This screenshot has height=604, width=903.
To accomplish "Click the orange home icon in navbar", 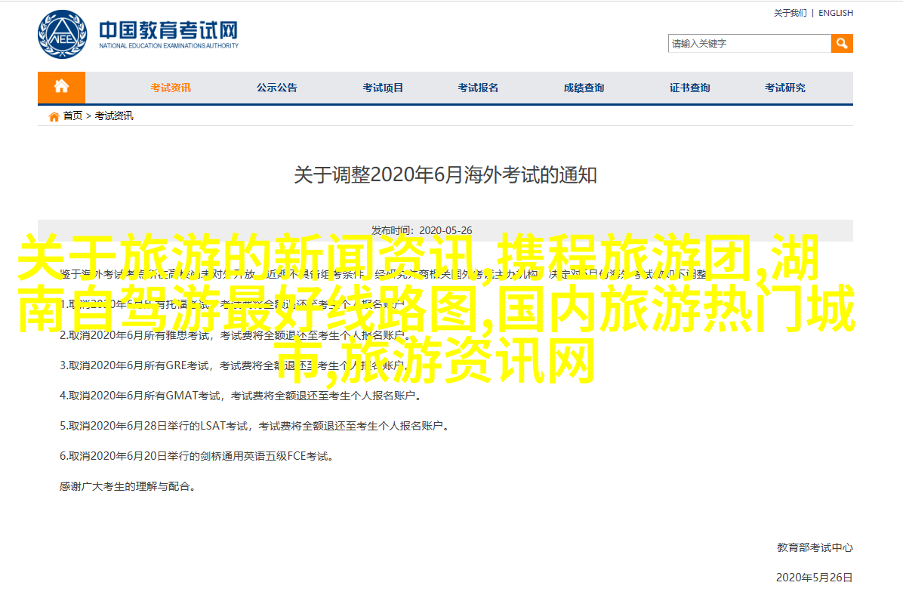I will pyautogui.click(x=61, y=87).
